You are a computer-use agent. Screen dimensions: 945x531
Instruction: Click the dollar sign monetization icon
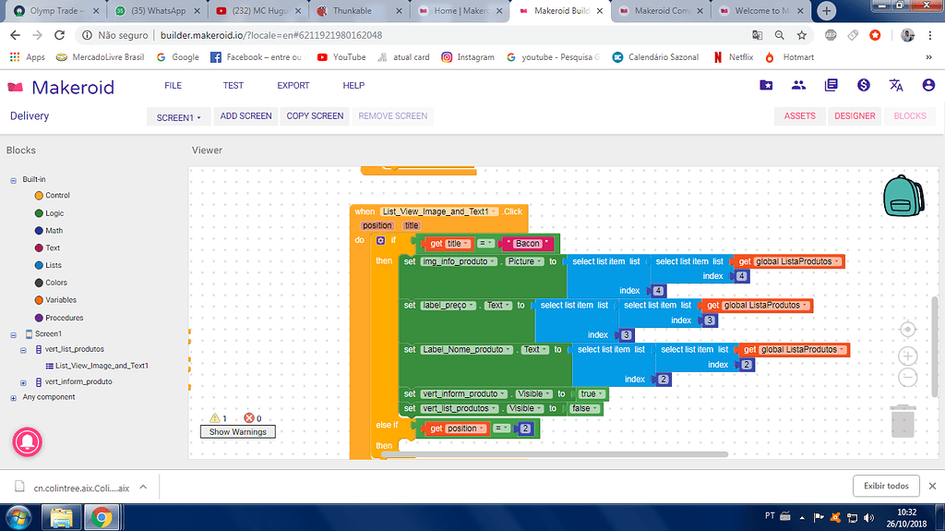pyautogui.click(x=863, y=86)
